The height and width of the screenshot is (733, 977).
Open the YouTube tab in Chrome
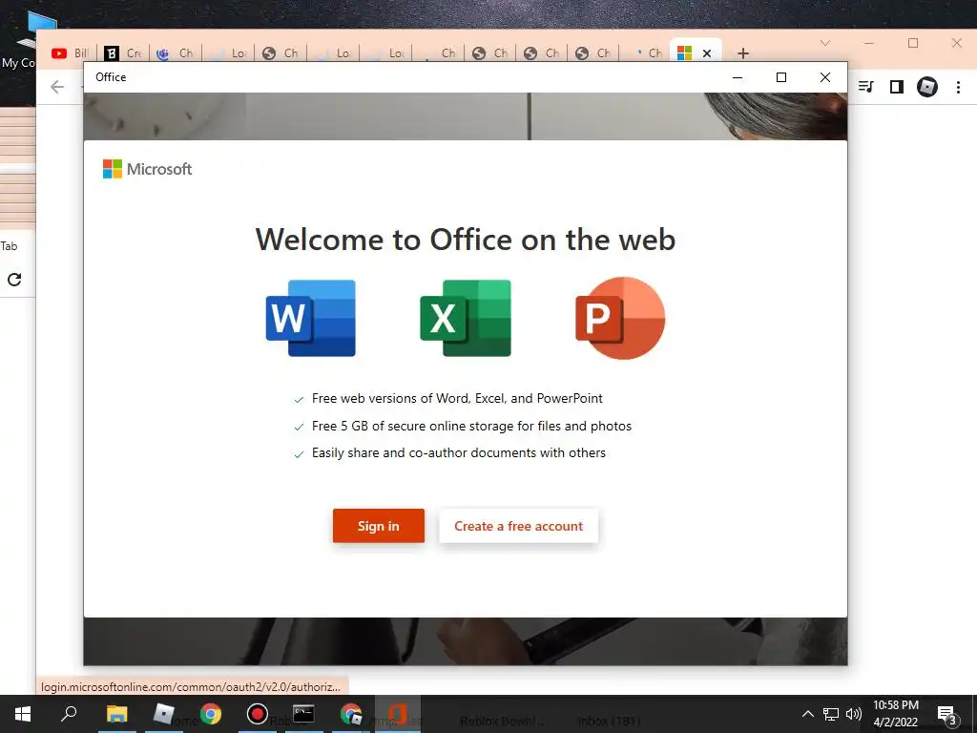pyautogui.click(x=70, y=53)
